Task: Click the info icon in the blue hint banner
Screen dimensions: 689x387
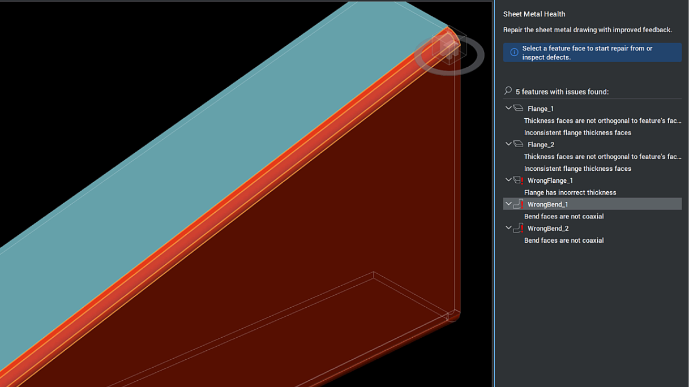Action: [514, 53]
